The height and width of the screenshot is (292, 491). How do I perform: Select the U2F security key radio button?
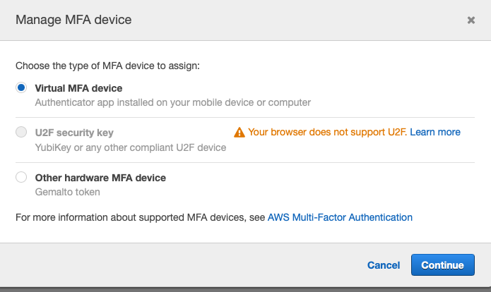coord(21,133)
